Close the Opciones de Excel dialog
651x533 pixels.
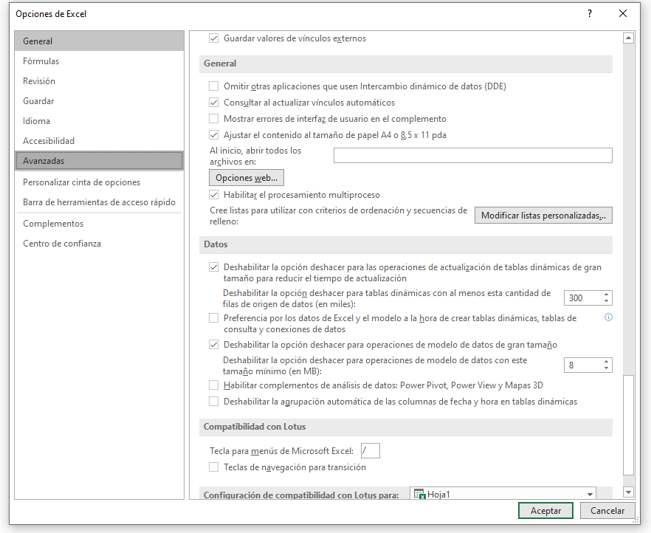(x=623, y=14)
